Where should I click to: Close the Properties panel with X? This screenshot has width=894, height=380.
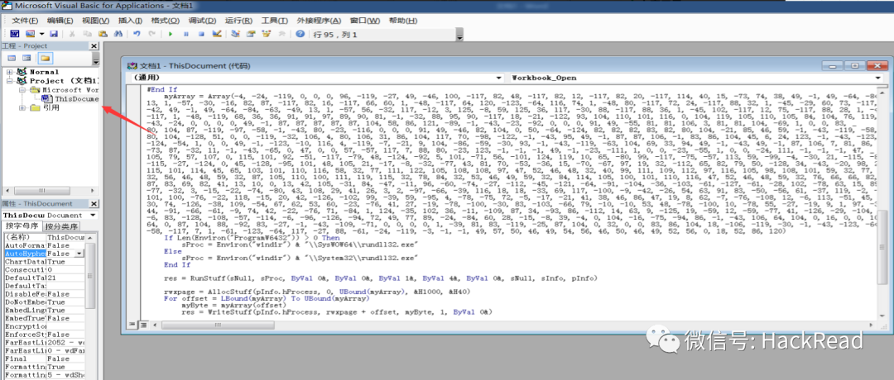[94, 203]
